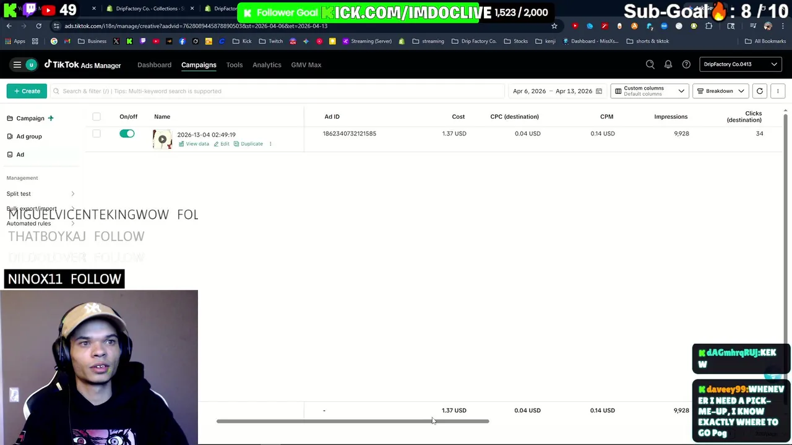The image size is (792, 445).
Task: Click the Apr 6, 2026 start date
Action: tap(529, 91)
